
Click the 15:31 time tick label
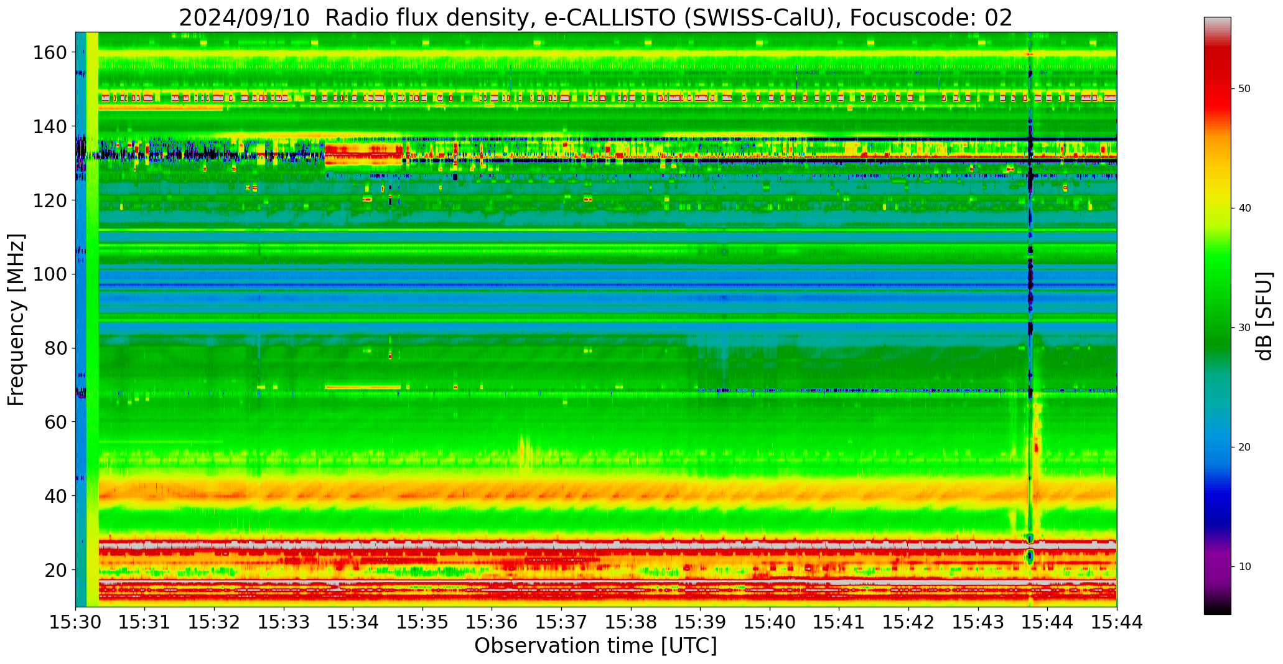tap(145, 622)
